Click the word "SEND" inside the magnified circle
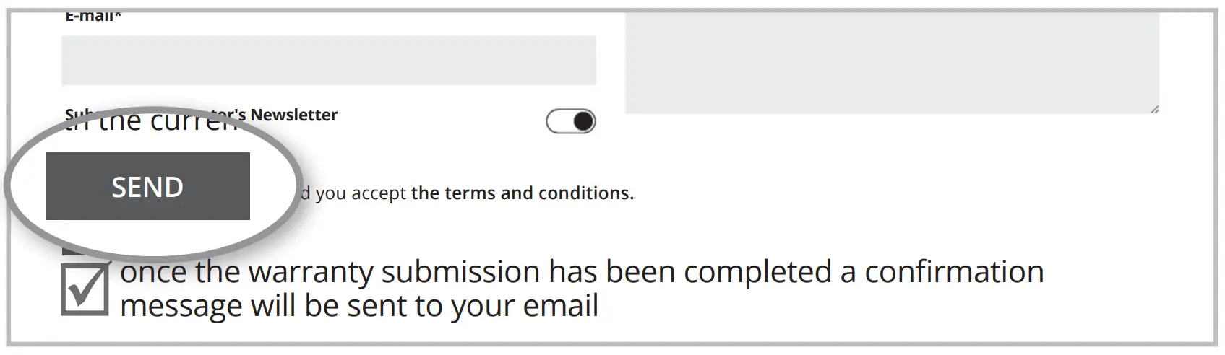Viewport: 1225px width, 355px height. [x=147, y=187]
